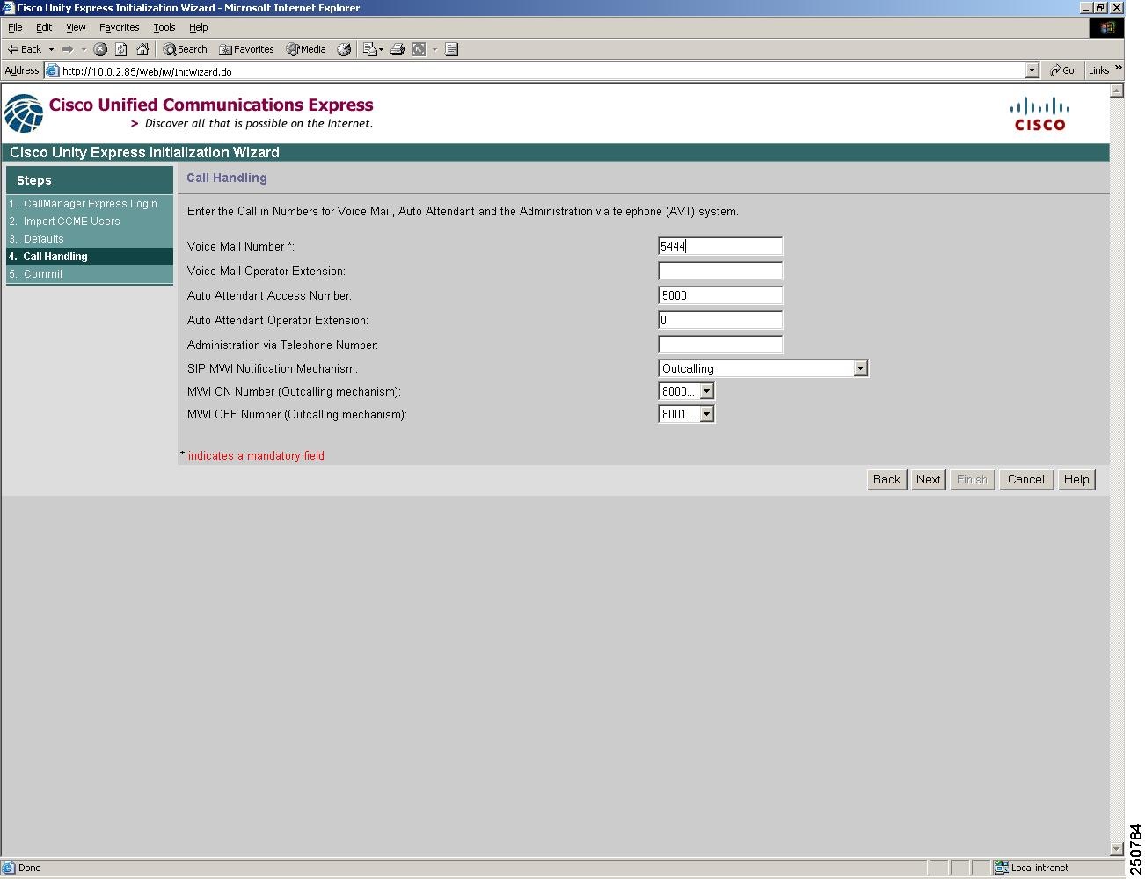Image resolution: width=1145 pixels, height=879 pixels.
Task: Open the Favorites menu
Action: pos(120,27)
